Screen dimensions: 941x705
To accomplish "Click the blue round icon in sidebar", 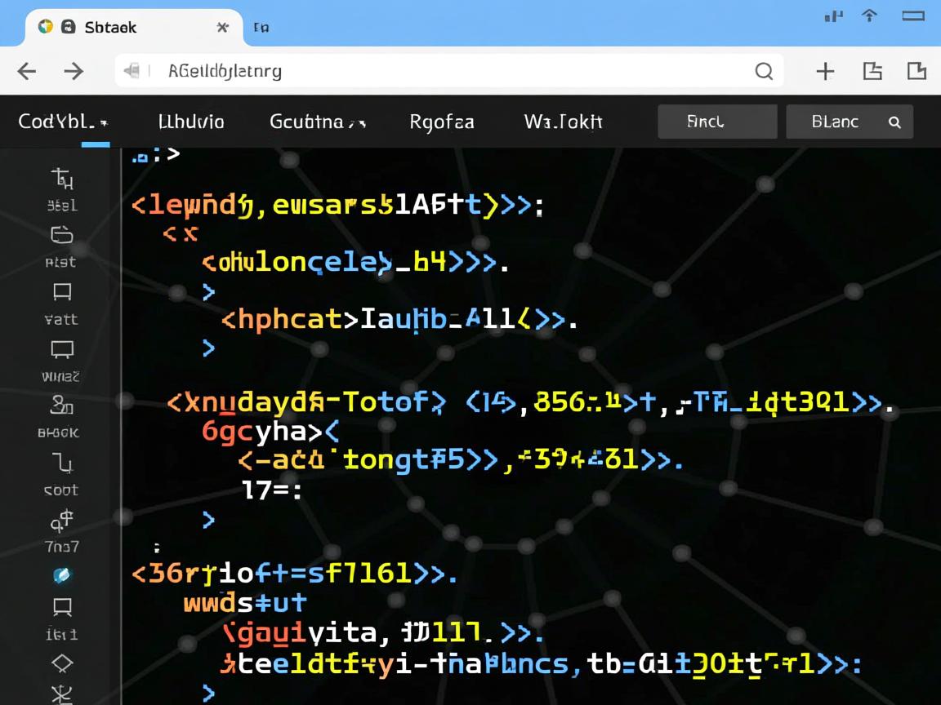I will [62, 575].
